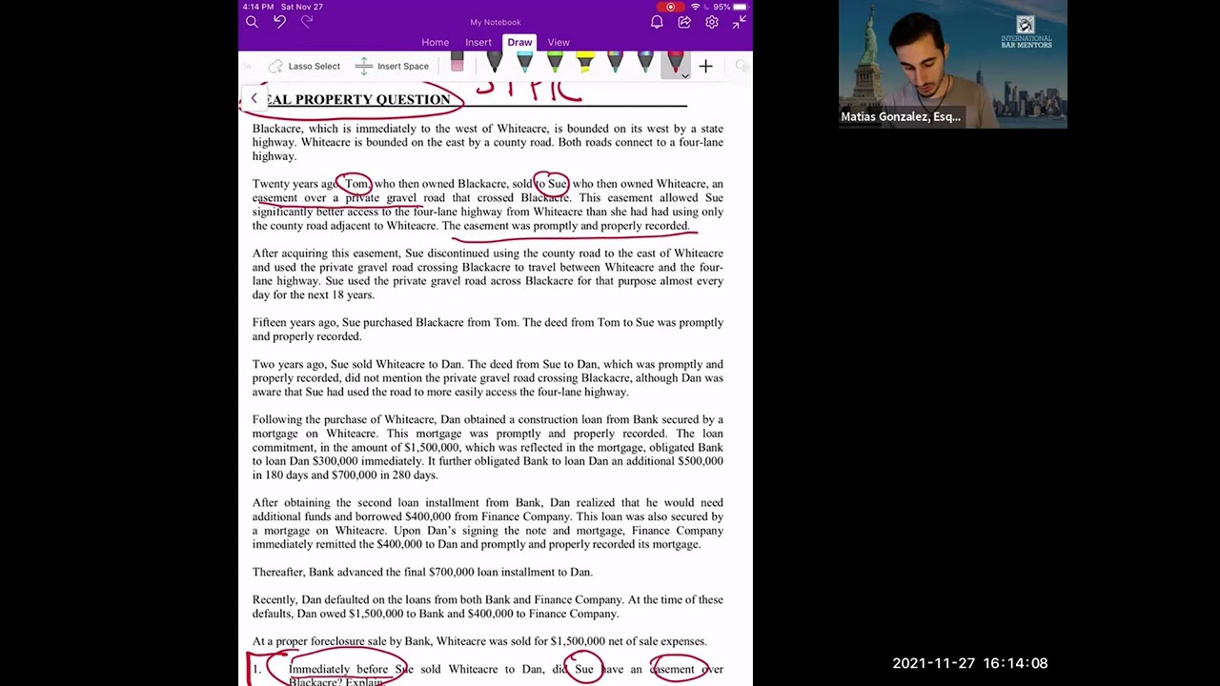
Task: Click the 'Matias Gonzalez, Esq...' name label
Action: click(x=901, y=116)
